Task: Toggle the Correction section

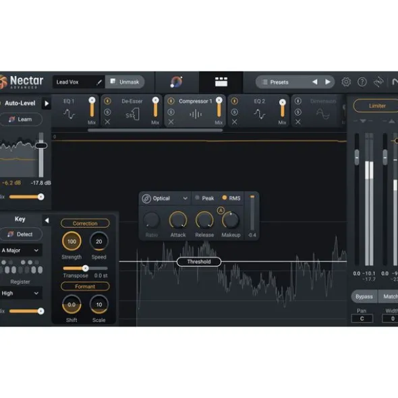Action: [x=85, y=224]
